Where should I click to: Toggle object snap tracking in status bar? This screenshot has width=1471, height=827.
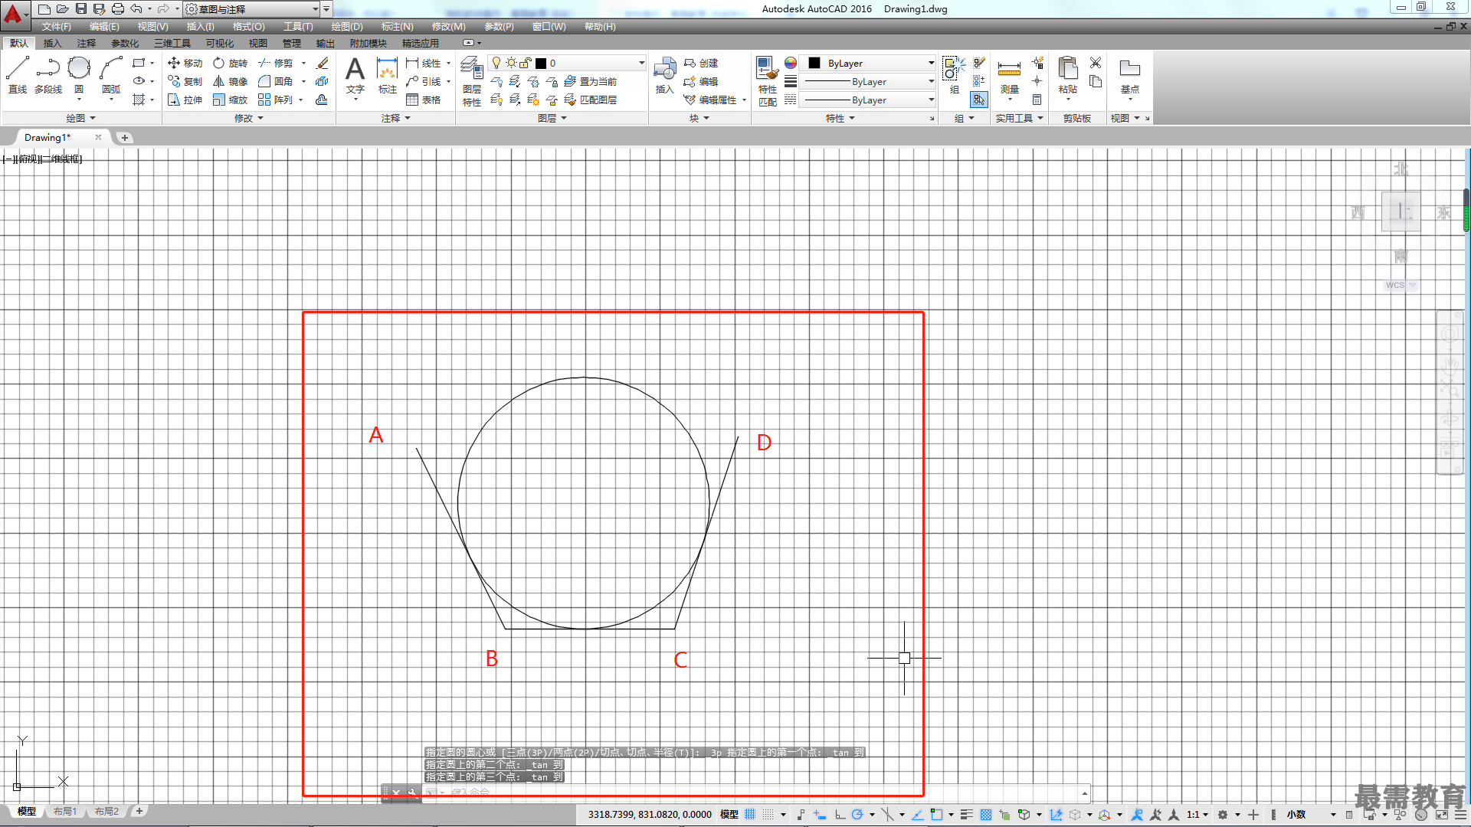pyautogui.click(x=917, y=815)
